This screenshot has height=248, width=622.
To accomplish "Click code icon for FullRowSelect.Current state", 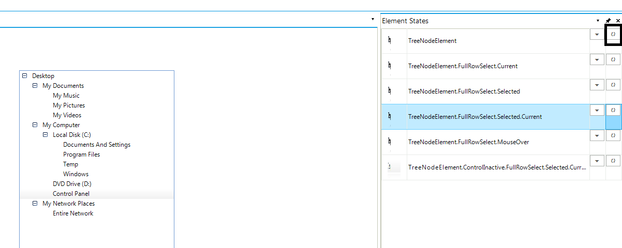I will [613, 59].
